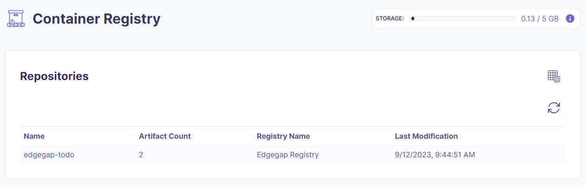
Task: Click the storage usage progress bar
Action: pyautogui.click(x=463, y=18)
